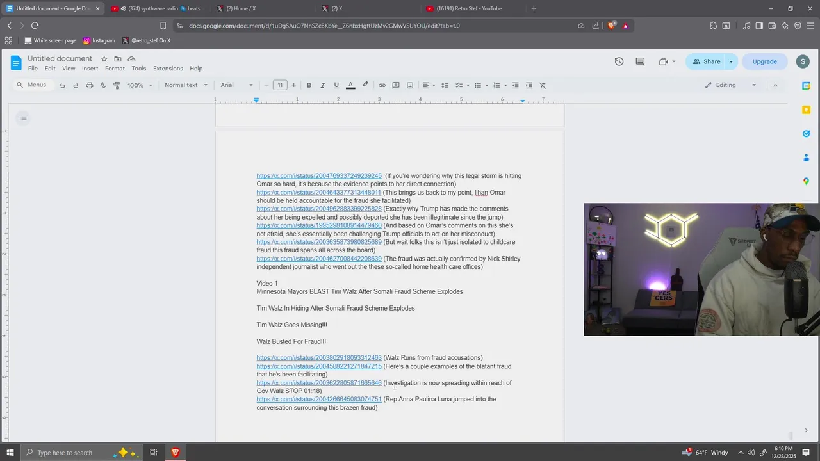The image size is (820, 461).
Task: Open numbered list options dropdown
Action: tap(500, 85)
